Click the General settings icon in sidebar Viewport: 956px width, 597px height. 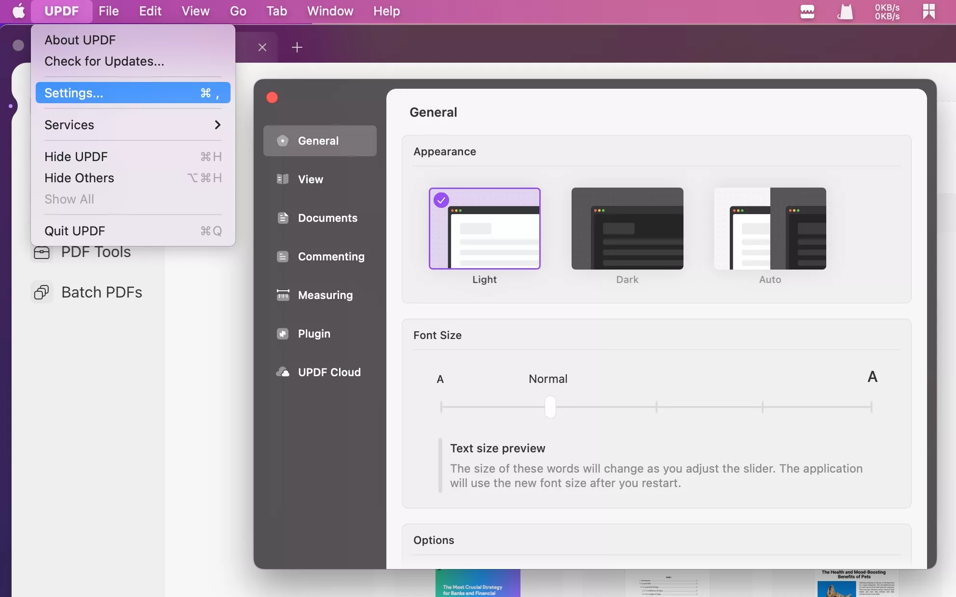[282, 140]
